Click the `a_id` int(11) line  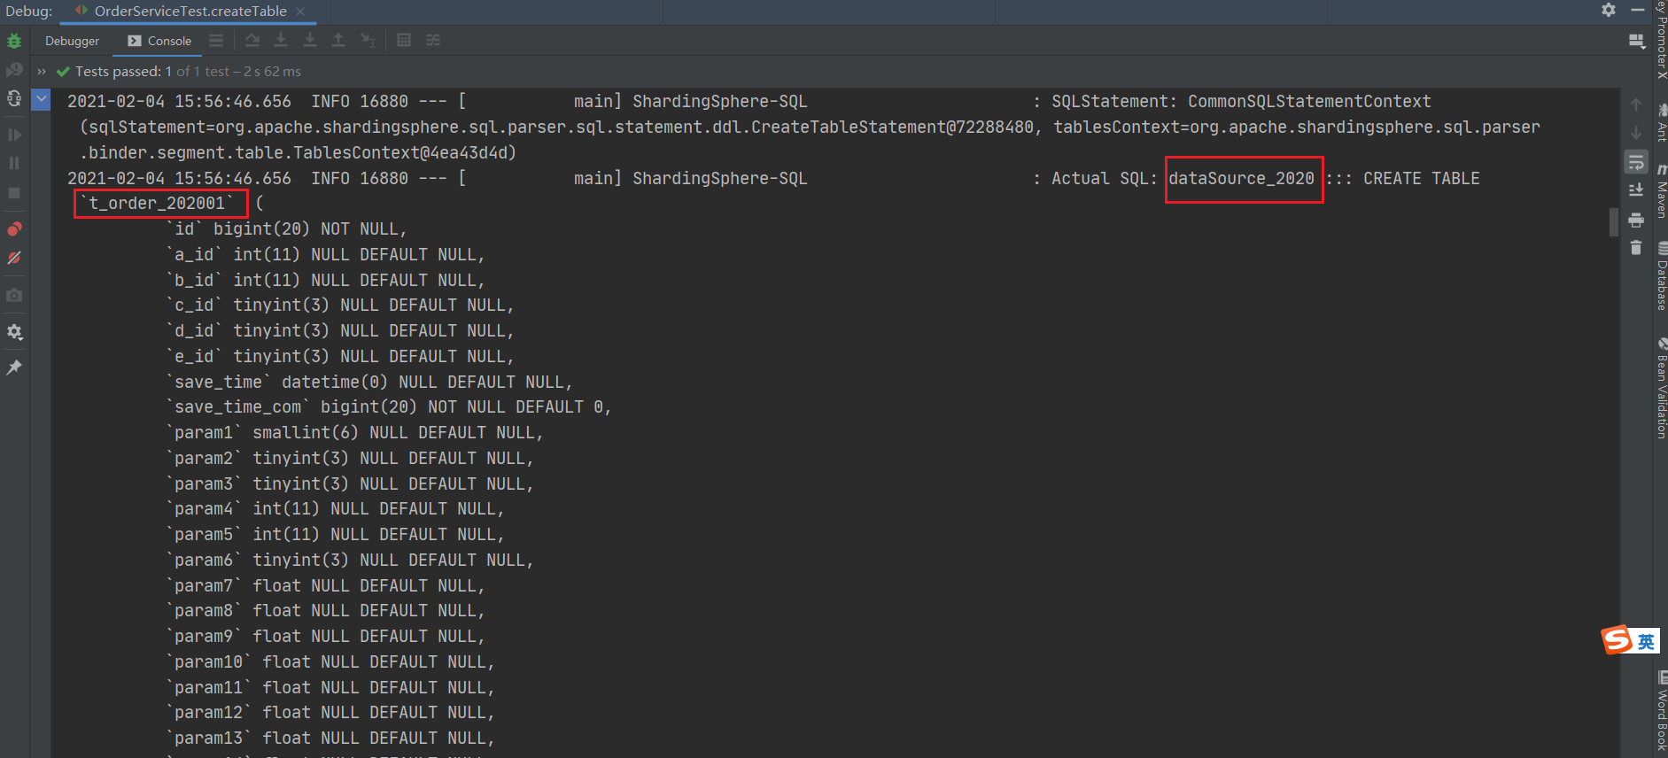326,255
